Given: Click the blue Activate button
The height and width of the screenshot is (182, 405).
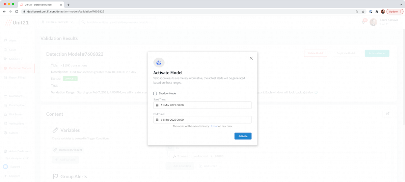Looking at the screenshot, I should 243,136.
